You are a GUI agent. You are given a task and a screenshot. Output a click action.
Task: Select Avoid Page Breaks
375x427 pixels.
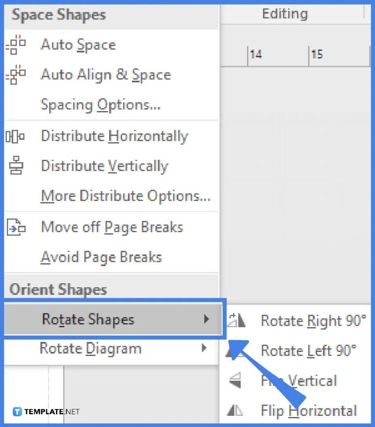click(x=101, y=257)
